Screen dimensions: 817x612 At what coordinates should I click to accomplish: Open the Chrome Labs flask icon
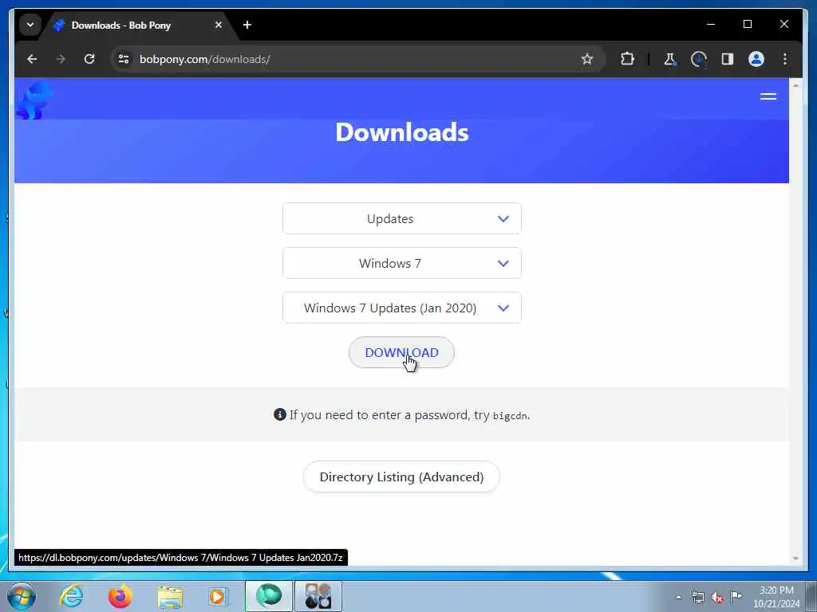670,59
